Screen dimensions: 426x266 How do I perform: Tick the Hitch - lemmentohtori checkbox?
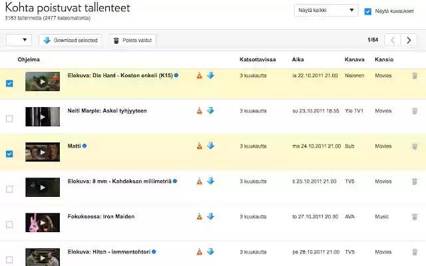9,260
